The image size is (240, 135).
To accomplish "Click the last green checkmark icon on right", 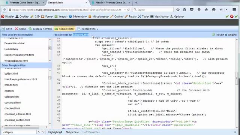I will click(236, 16).
